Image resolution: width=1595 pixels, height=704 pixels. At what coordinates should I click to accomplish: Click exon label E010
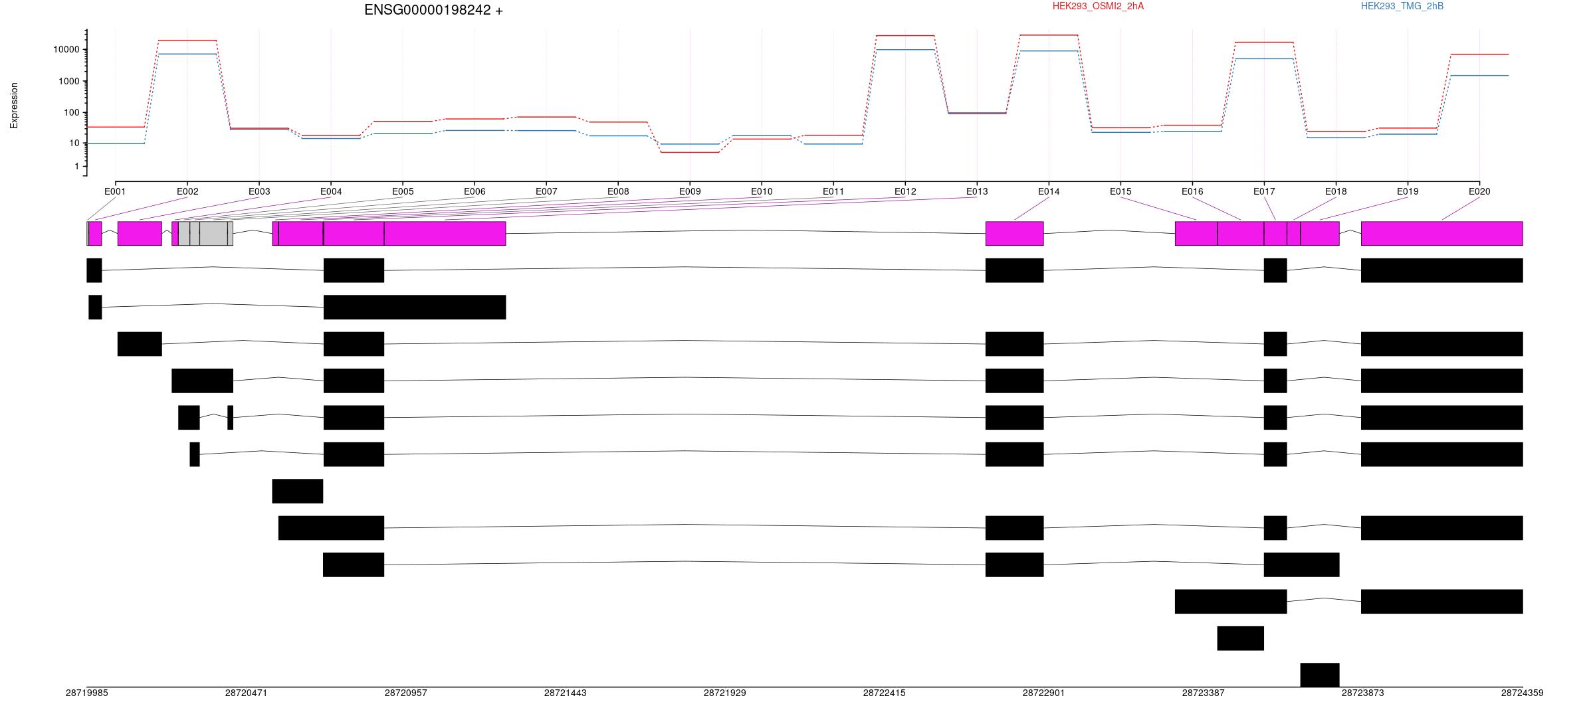click(x=762, y=191)
